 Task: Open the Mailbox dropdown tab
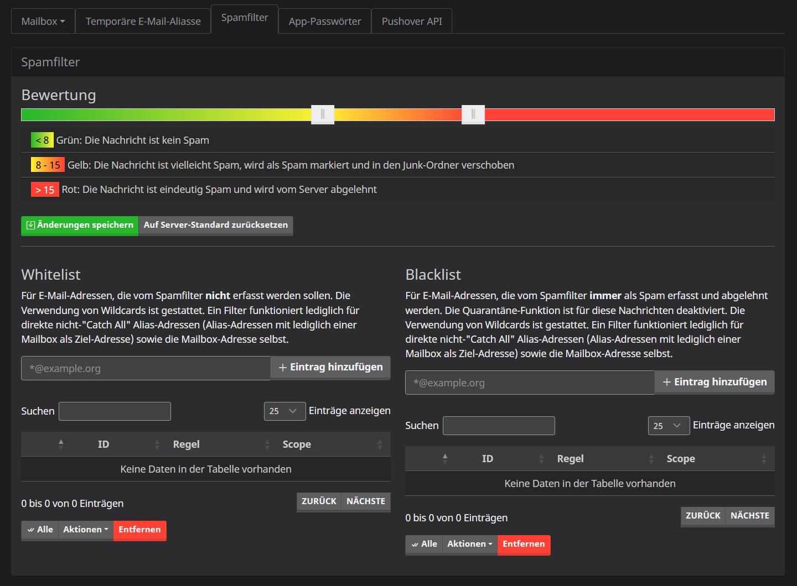[x=43, y=22]
